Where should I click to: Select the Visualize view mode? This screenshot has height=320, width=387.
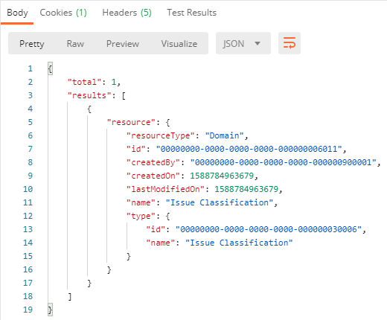(179, 44)
